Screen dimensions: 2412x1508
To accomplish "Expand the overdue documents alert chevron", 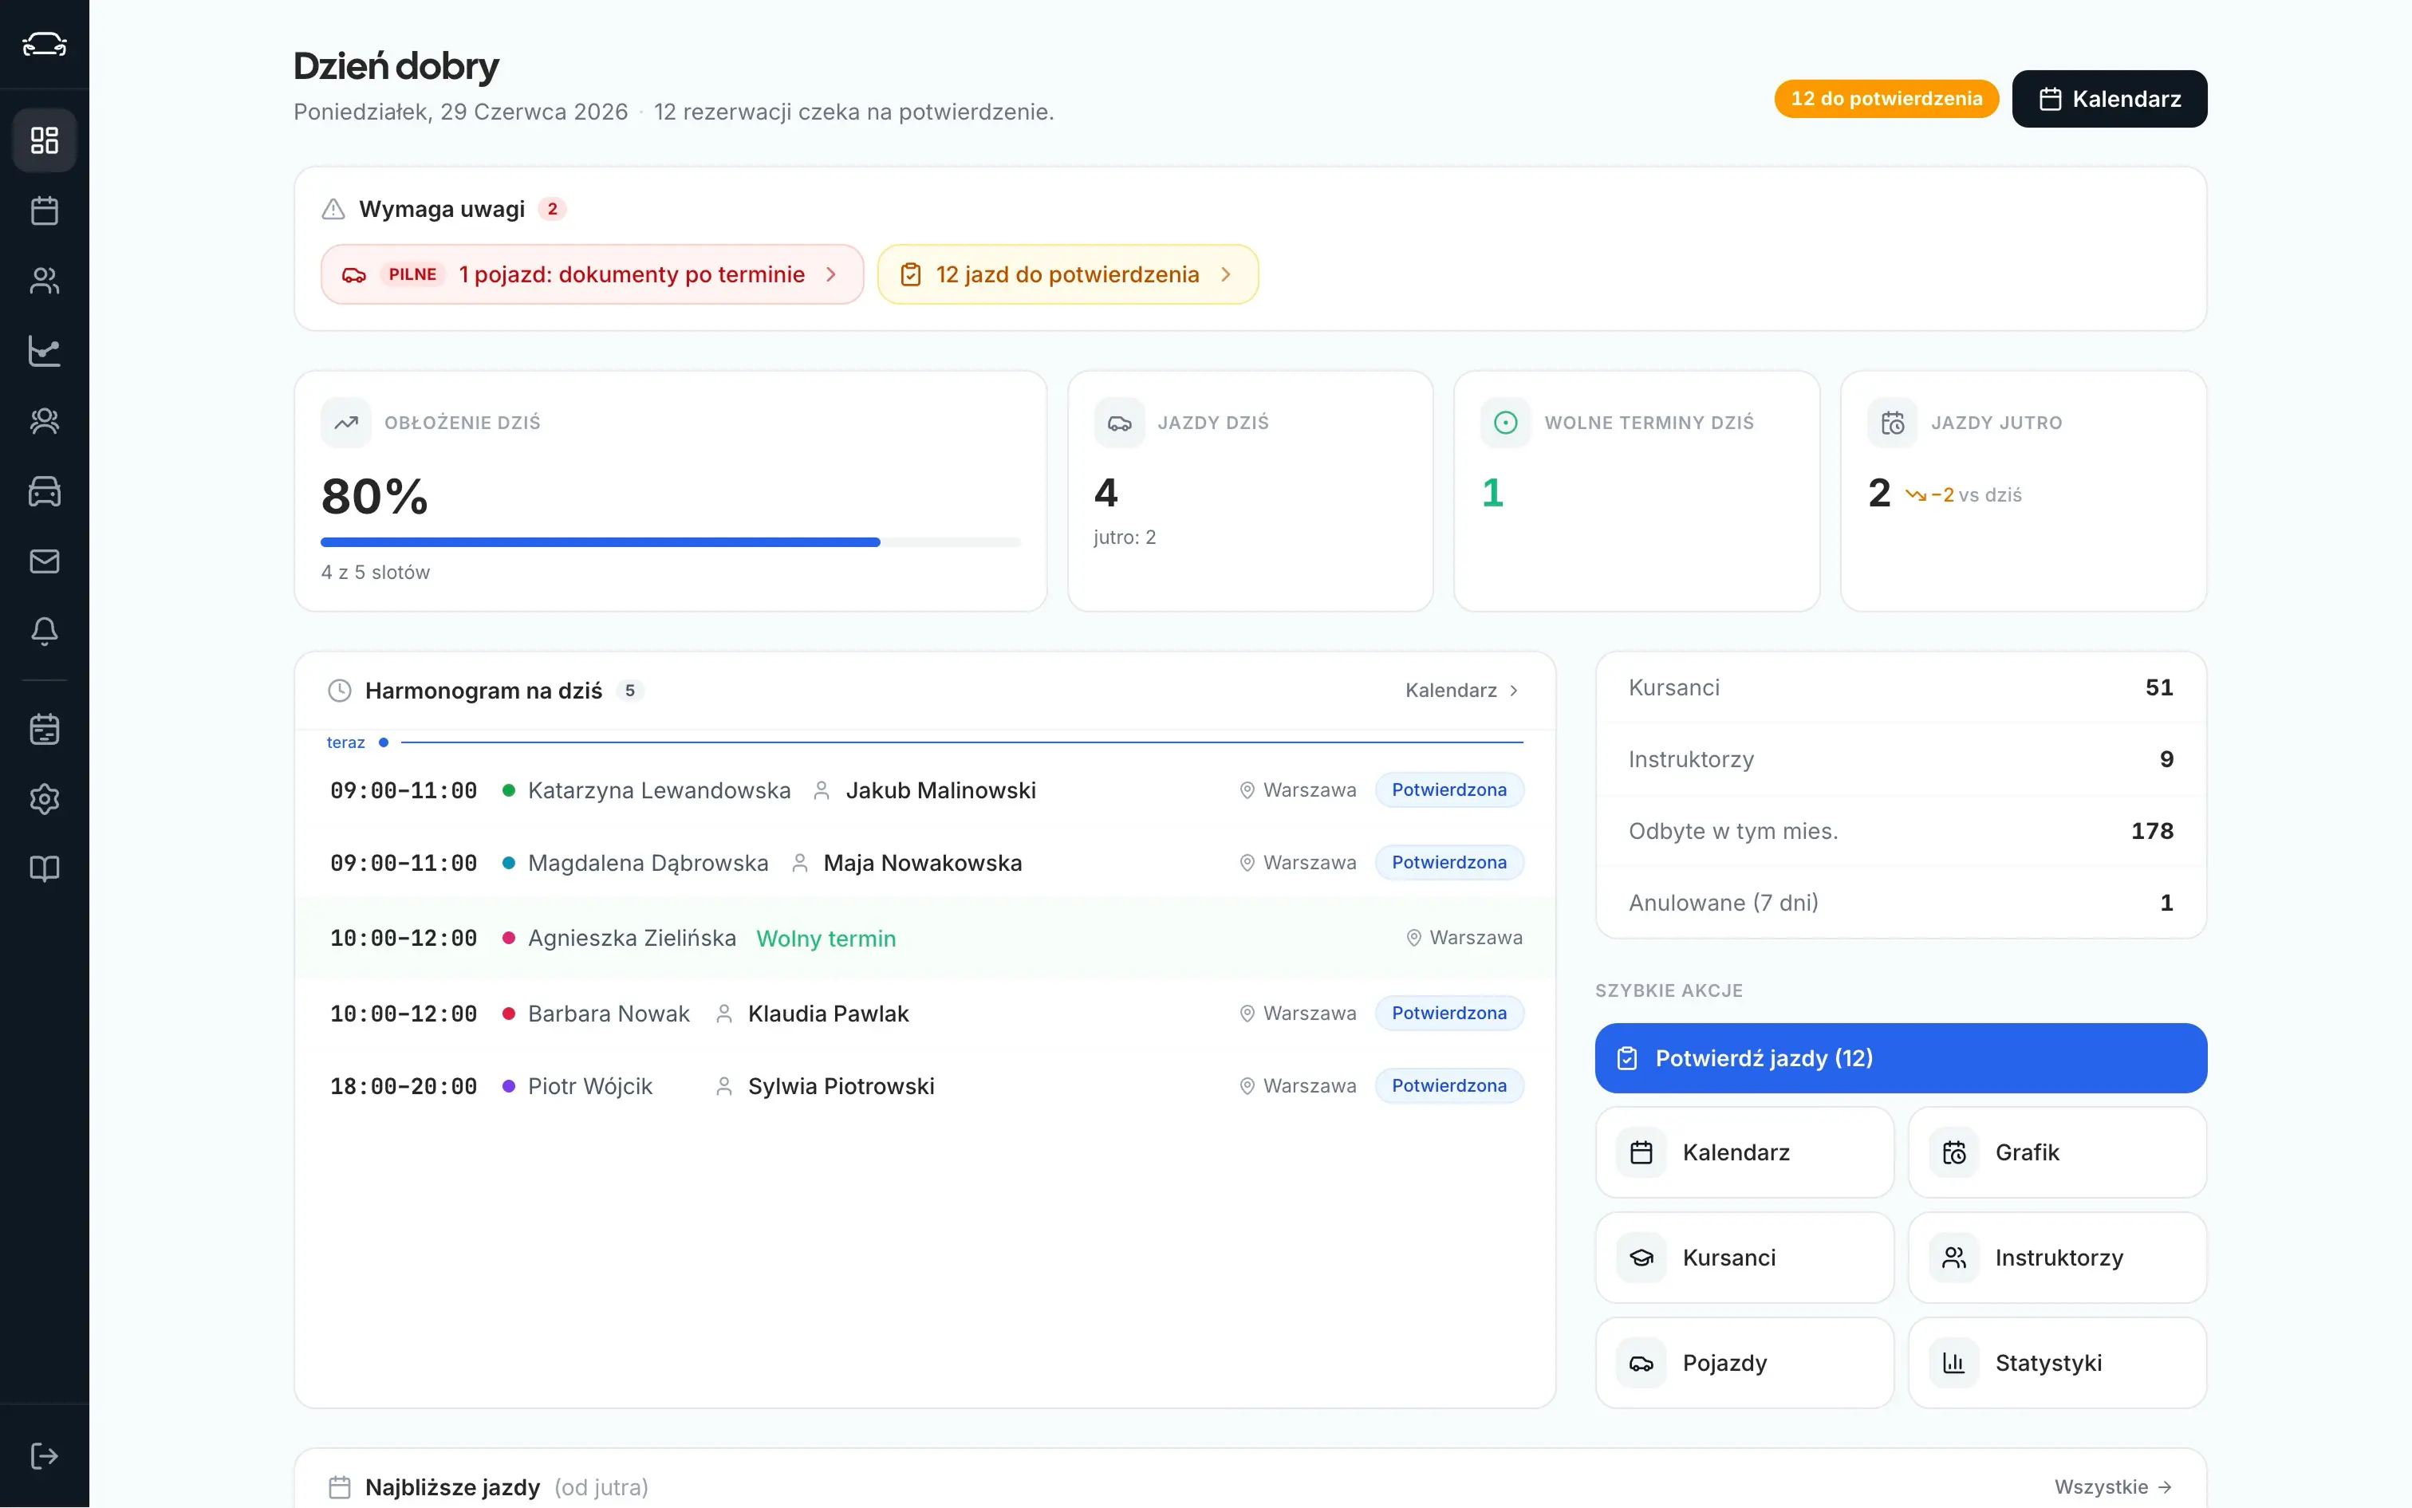I will click(x=831, y=274).
